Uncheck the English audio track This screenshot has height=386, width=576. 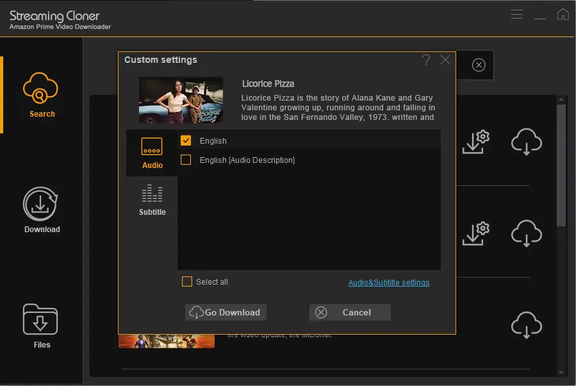tap(186, 140)
